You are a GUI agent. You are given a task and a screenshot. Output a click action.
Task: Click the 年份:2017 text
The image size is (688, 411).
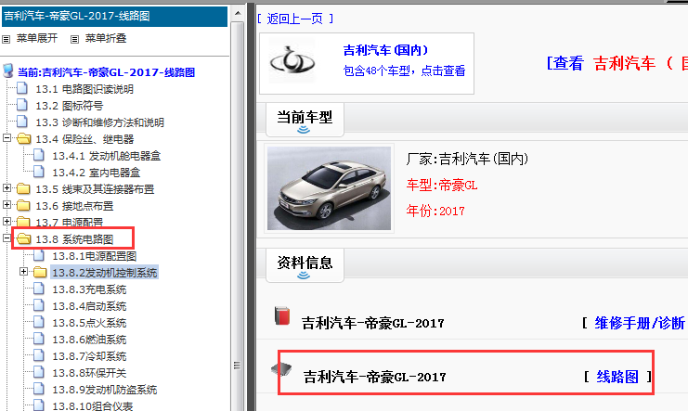(x=435, y=211)
